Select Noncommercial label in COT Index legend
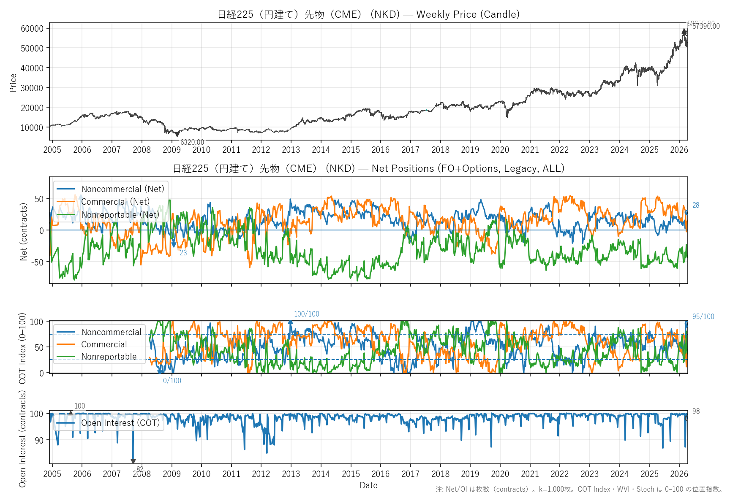Screen dimensions: 730x498 (111, 332)
